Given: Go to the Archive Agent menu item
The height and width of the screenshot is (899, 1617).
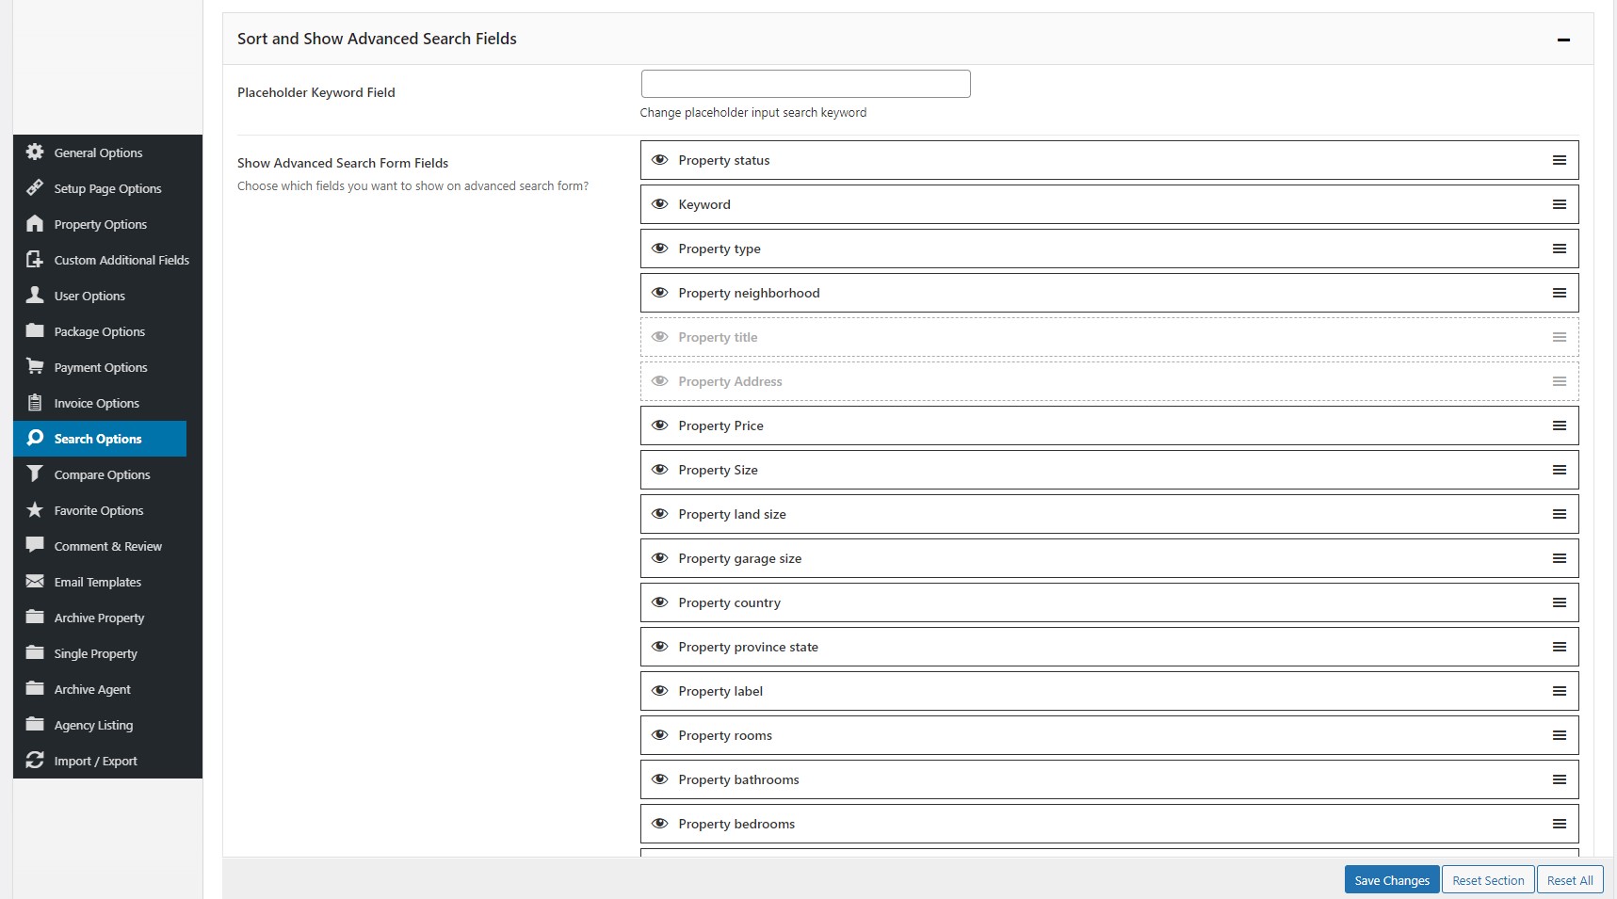Looking at the screenshot, I should pos(92,689).
